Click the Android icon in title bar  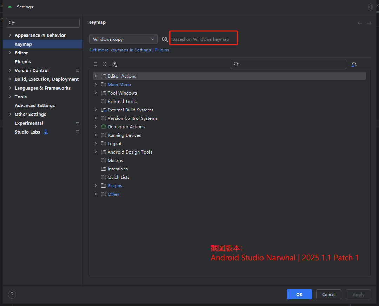pyautogui.click(x=10, y=7)
